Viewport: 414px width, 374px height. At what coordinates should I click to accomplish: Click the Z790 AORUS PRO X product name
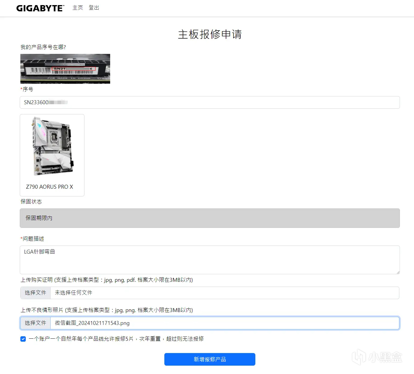(49, 187)
